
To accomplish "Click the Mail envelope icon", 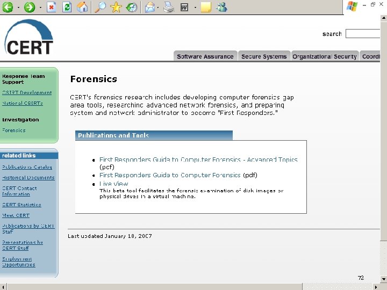I will click(150, 7).
